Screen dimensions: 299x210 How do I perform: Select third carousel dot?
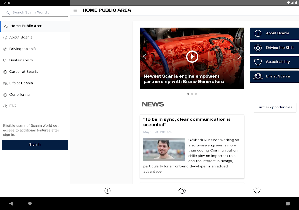coord(196,94)
